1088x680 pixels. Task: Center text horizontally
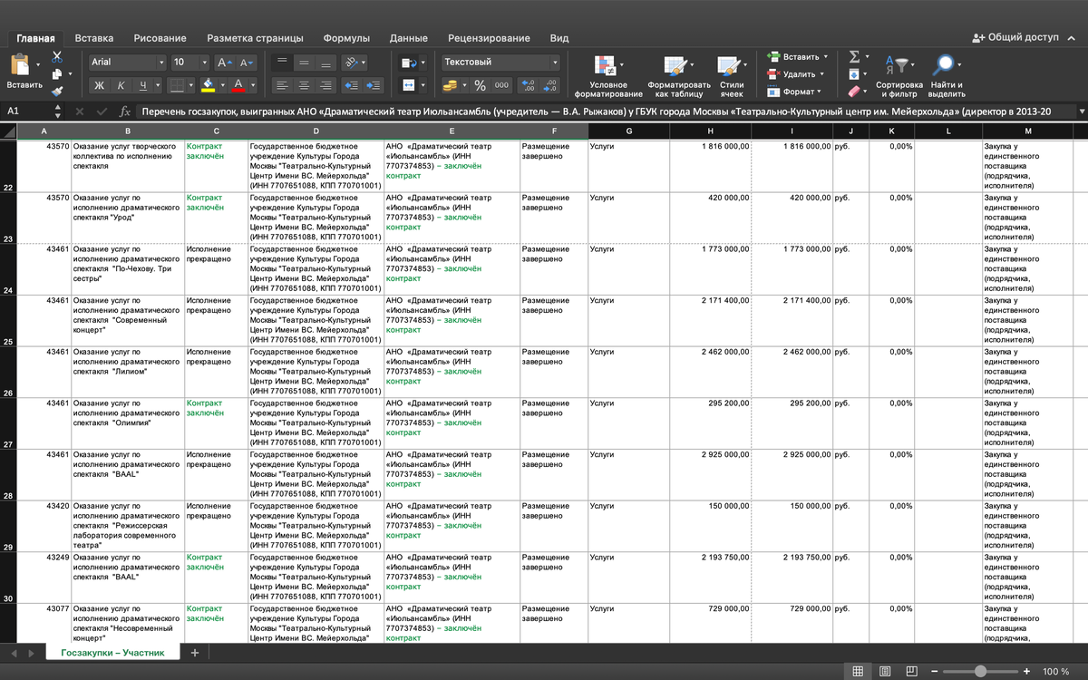tap(305, 85)
